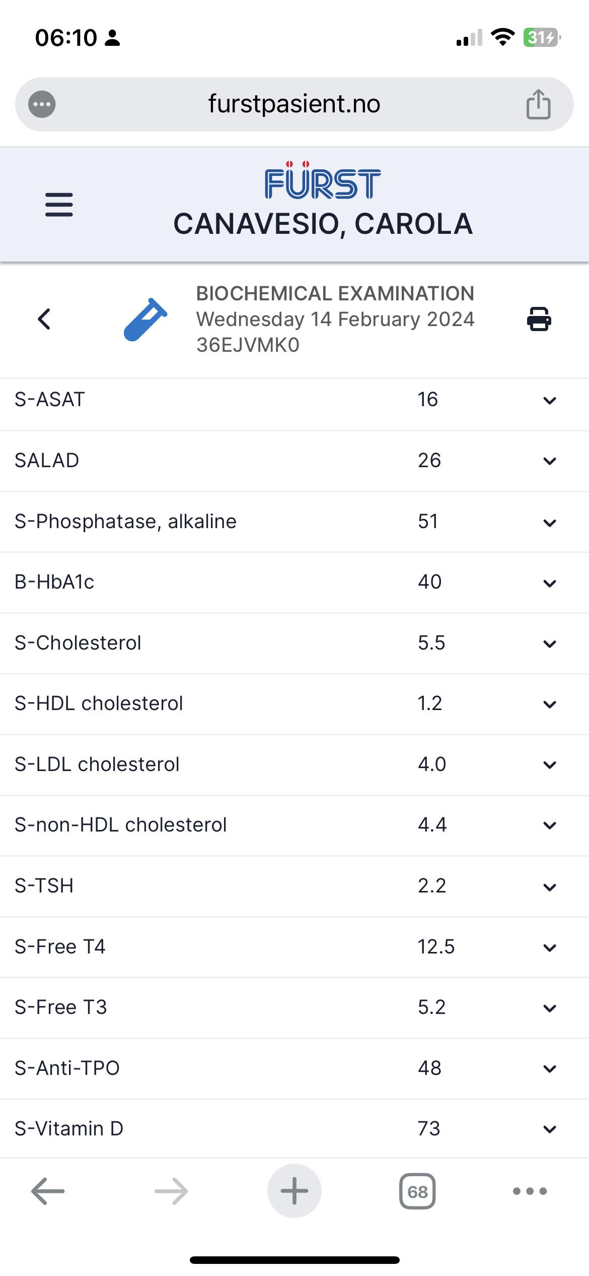Screen dimensions: 589x1276
Task: Select the S-Cholesterol row label
Action: (x=78, y=643)
